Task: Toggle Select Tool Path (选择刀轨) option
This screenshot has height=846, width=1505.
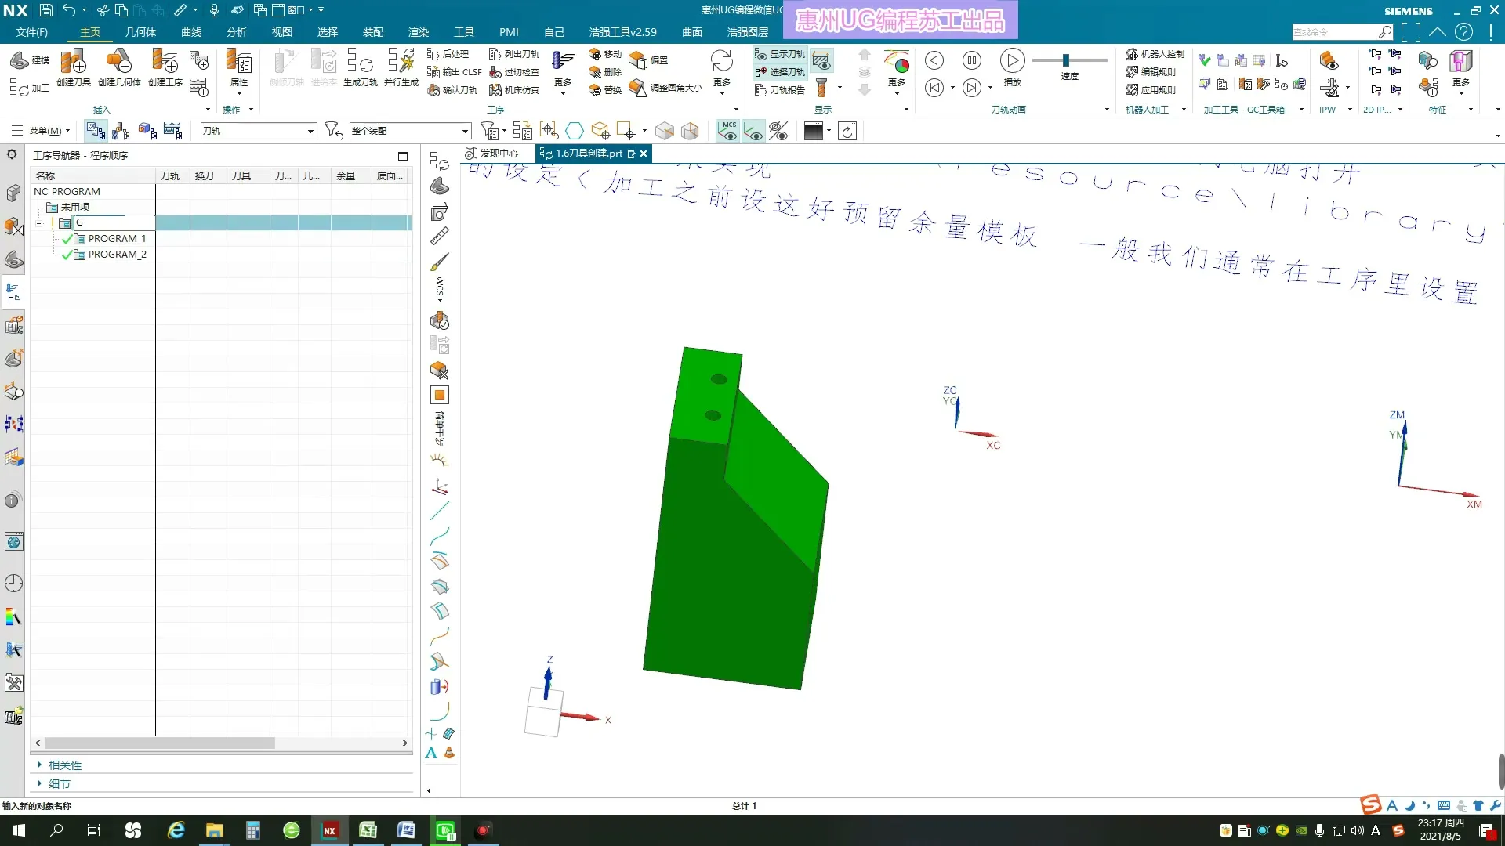Action: [x=780, y=72]
